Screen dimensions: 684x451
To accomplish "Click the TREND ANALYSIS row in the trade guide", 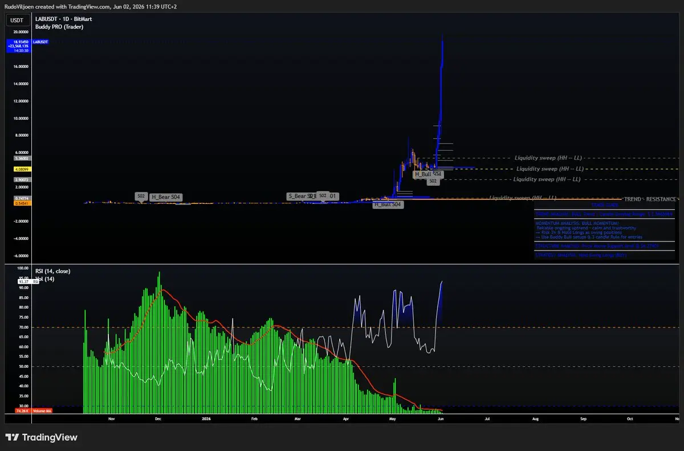I will coord(605,214).
